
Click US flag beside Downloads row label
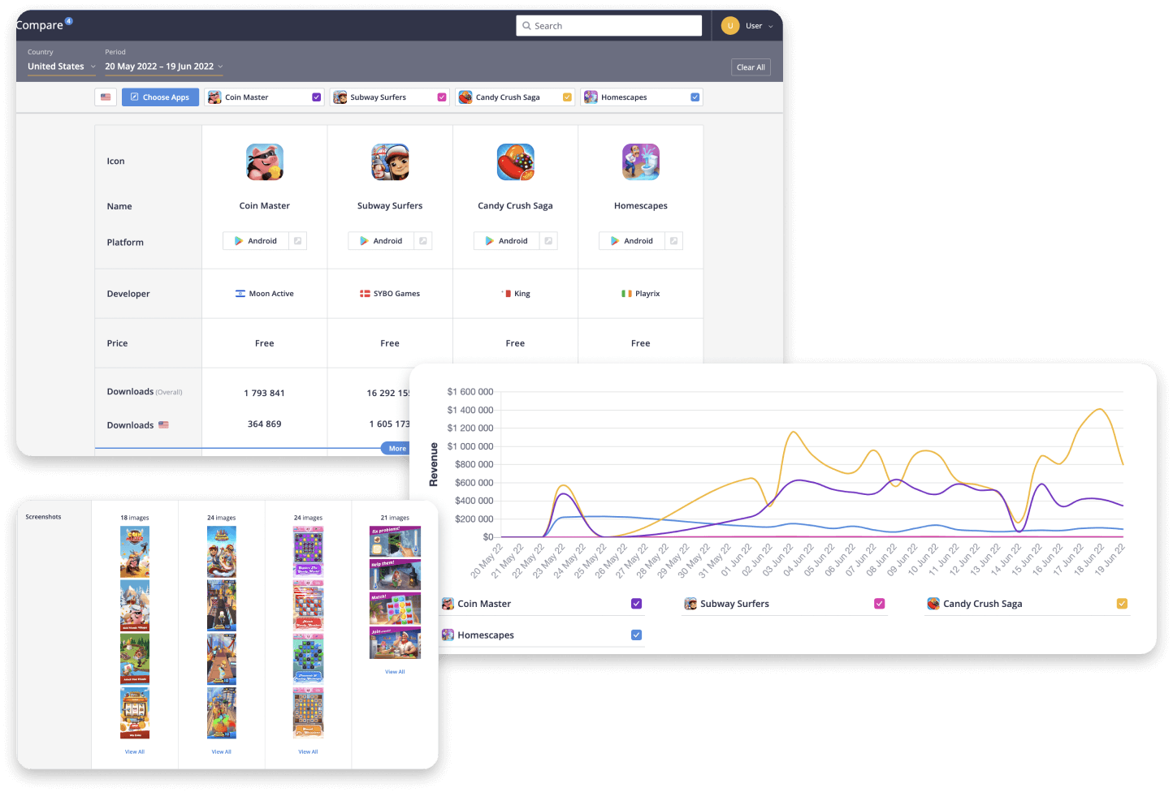coord(163,424)
